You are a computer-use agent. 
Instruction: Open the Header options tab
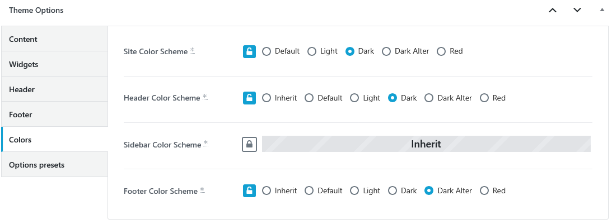click(55, 89)
